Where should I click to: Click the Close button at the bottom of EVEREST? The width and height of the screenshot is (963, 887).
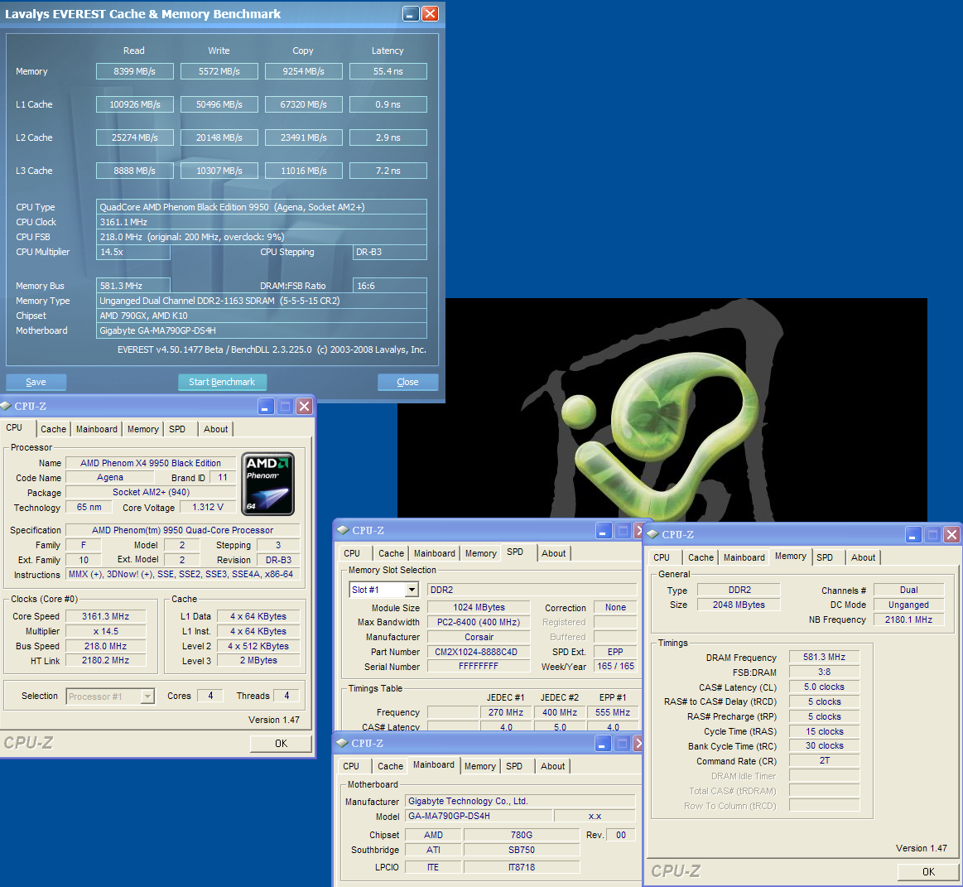pos(407,382)
